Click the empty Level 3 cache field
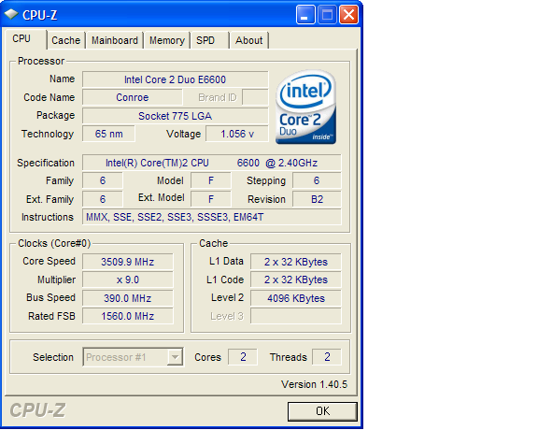538x430 pixels. click(x=296, y=316)
